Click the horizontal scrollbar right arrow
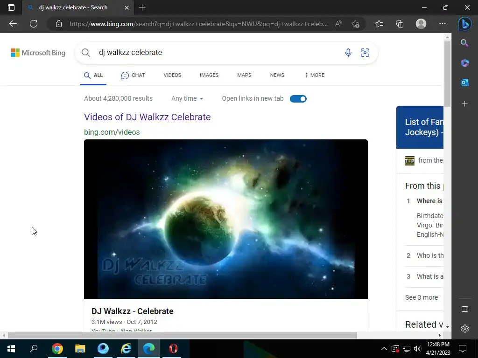The height and width of the screenshot is (358, 478). click(440, 336)
